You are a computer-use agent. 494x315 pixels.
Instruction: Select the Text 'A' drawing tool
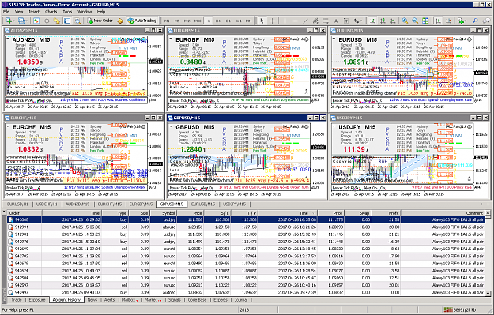(336, 21)
